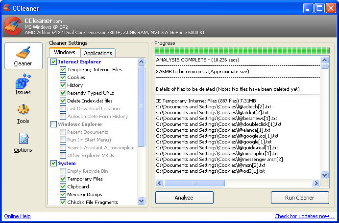Uncheck the Internet Explorer group checkbox
The height and width of the screenshot is (223, 339).
point(53,62)
